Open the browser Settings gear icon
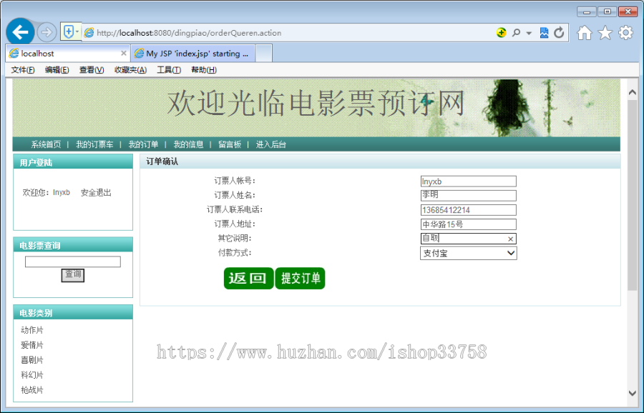Viewport: 644px width, 413px height. [x=625, y=32]
